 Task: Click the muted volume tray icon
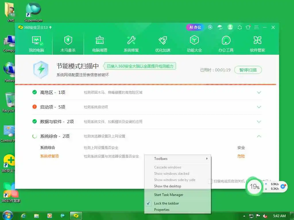(x=265, y=216)
